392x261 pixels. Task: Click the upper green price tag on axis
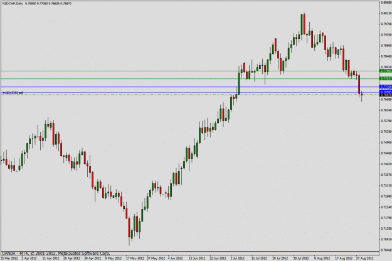[x=386, y=71]
